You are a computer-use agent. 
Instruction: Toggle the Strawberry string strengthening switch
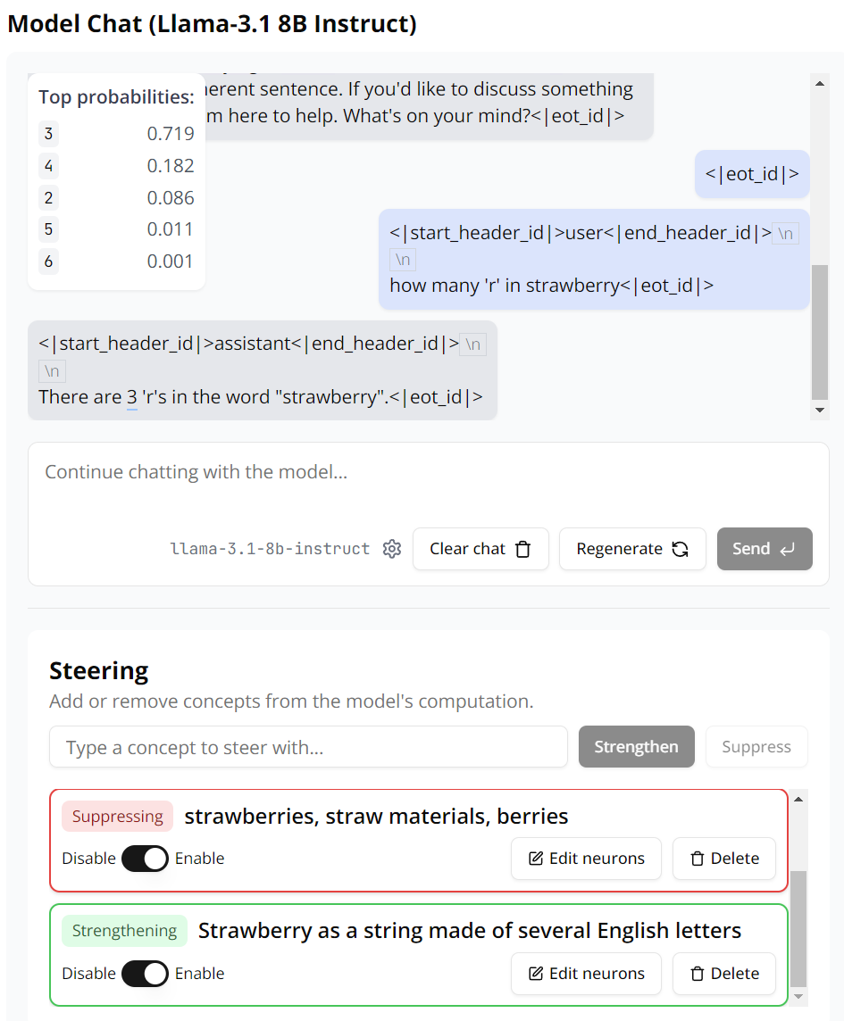coord(145,974)
